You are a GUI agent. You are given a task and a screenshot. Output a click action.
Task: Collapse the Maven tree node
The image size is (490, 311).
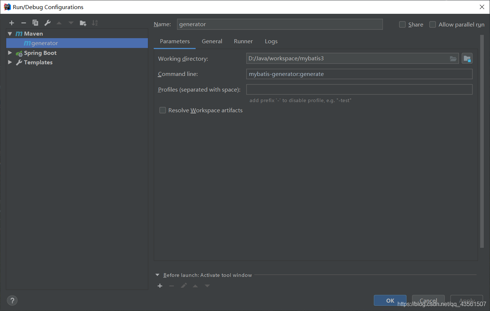(x=10, y=33)
